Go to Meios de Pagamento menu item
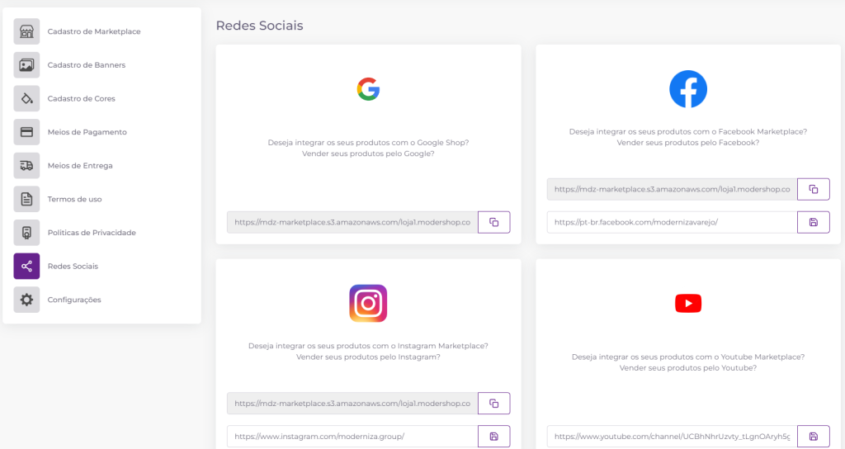The image size is (845, 449). coord(87,132)
